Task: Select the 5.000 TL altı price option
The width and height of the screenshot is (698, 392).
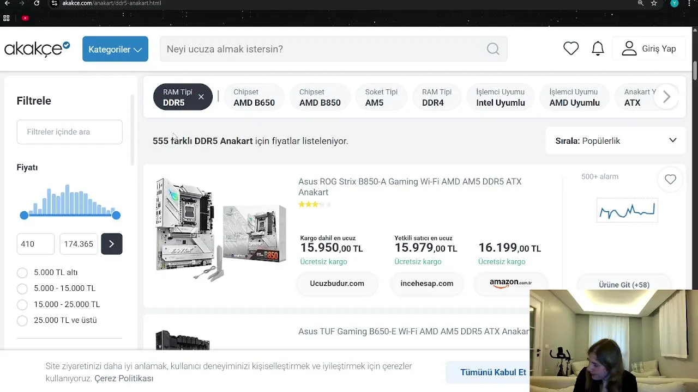Action: coord(22,273)
